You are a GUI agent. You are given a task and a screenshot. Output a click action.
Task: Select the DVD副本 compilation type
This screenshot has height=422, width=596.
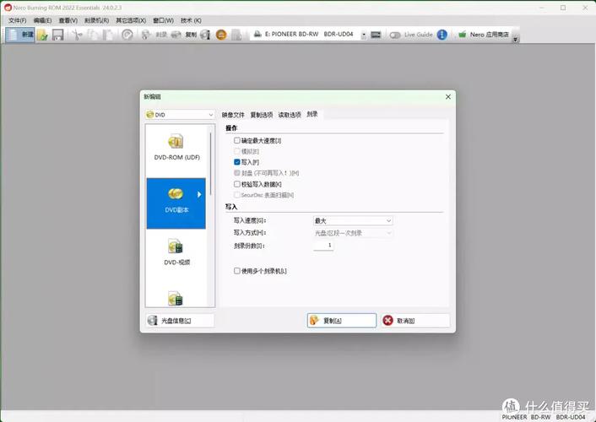tap(176, 203)
